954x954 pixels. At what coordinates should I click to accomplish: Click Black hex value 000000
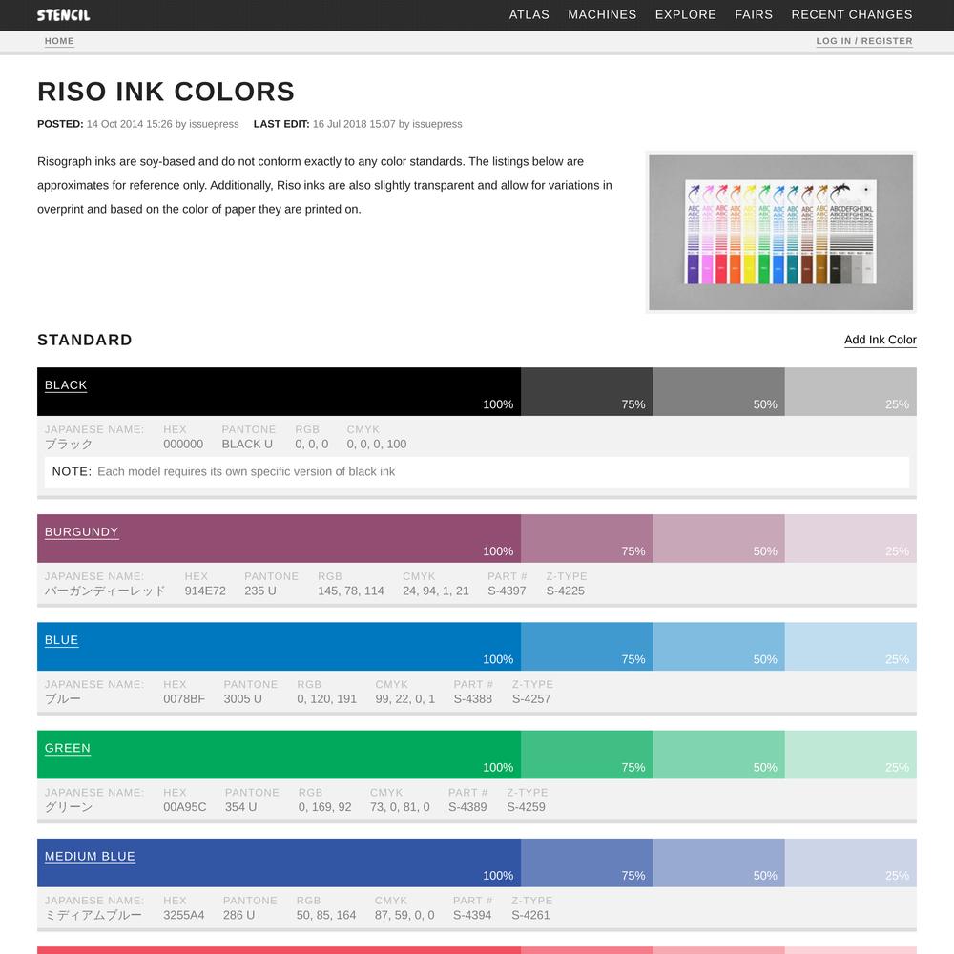point(183,445)
